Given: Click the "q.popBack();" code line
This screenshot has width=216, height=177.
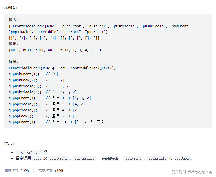Looking at the screenshot, I should 21,116.
